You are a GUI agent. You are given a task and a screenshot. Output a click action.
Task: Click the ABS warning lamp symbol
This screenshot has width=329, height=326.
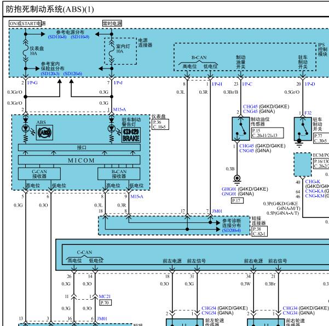click(x=44, y=133)
